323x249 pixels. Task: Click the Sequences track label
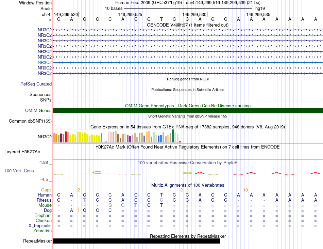40,94
